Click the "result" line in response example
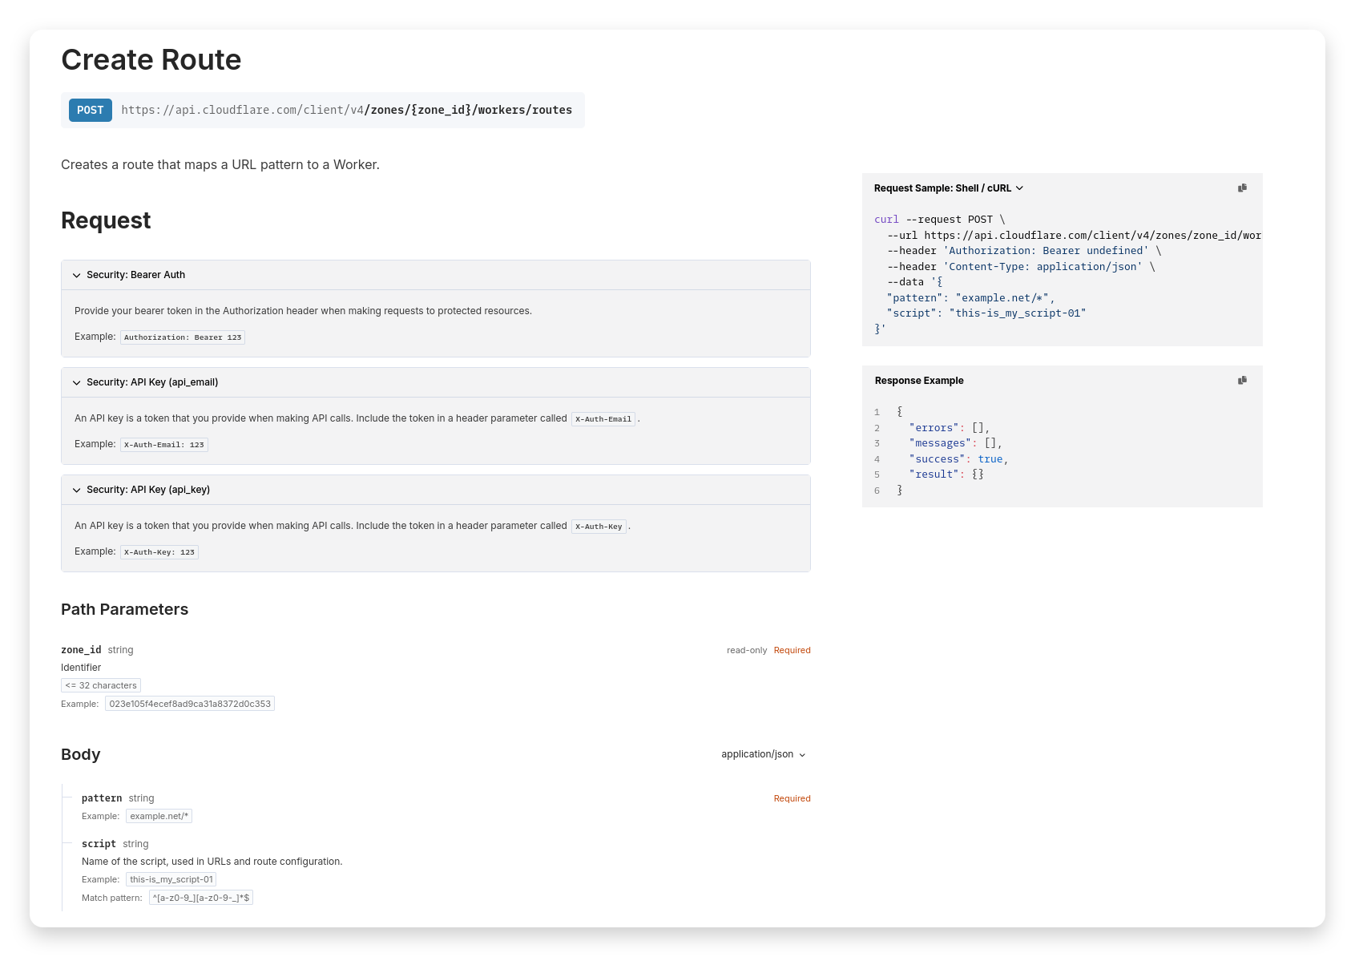1355x957 pixels. click(x=946, y=474)
